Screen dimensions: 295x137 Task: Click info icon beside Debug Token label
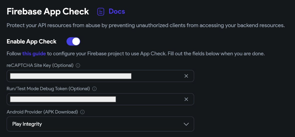pyautogui.click(x=95, y=89)
